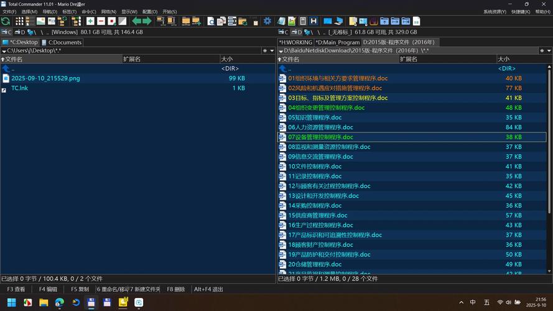553x311 pixels.
Task: Click F5 复制 button
Action: (80, 289)
